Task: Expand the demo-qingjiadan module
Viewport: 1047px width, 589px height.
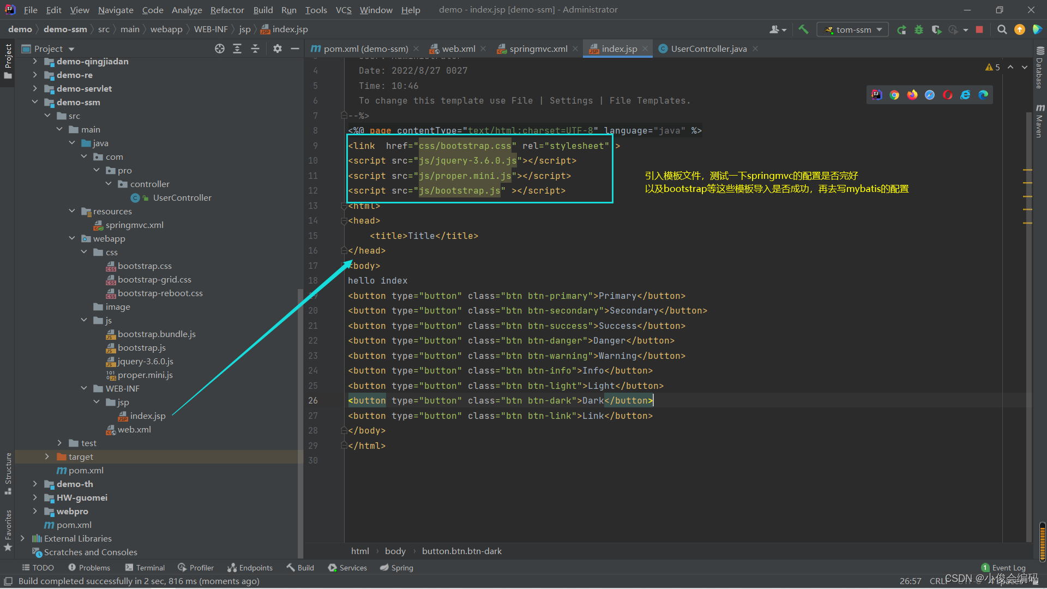Action: 35,61
